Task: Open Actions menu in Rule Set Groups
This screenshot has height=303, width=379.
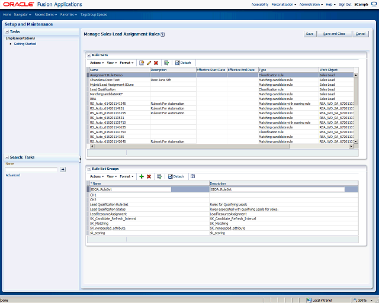Action: tap(97, 176)
